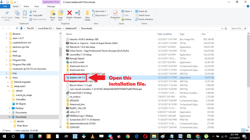
Task: Switch to large icons view button
Action: tap(247, 131)
